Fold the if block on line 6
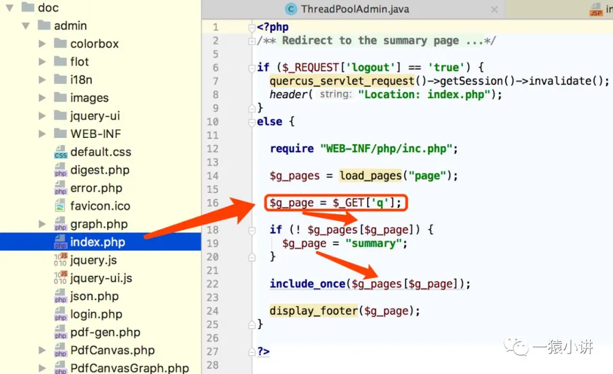Viewport: 613px width, 374px height. point(252,69)
